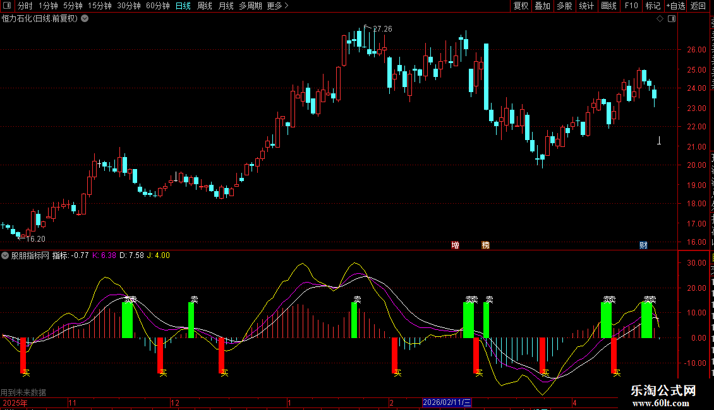Toggle the right side panel icon

(672, 19)
